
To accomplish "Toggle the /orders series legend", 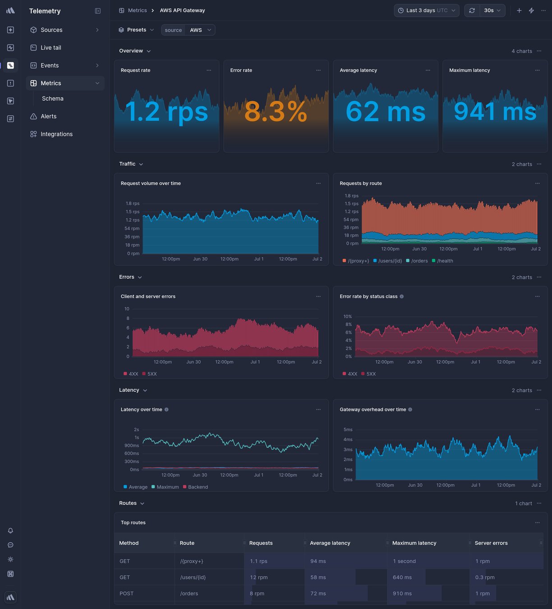I will [417, 261].
